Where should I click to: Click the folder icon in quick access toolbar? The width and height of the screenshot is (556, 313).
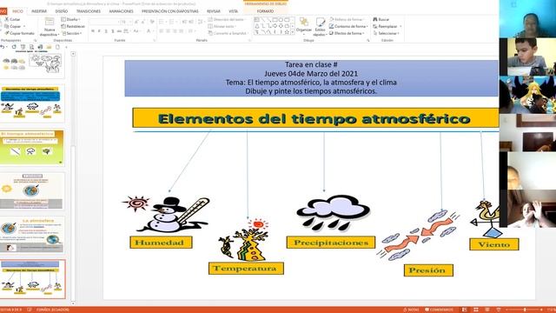[49, 47]
